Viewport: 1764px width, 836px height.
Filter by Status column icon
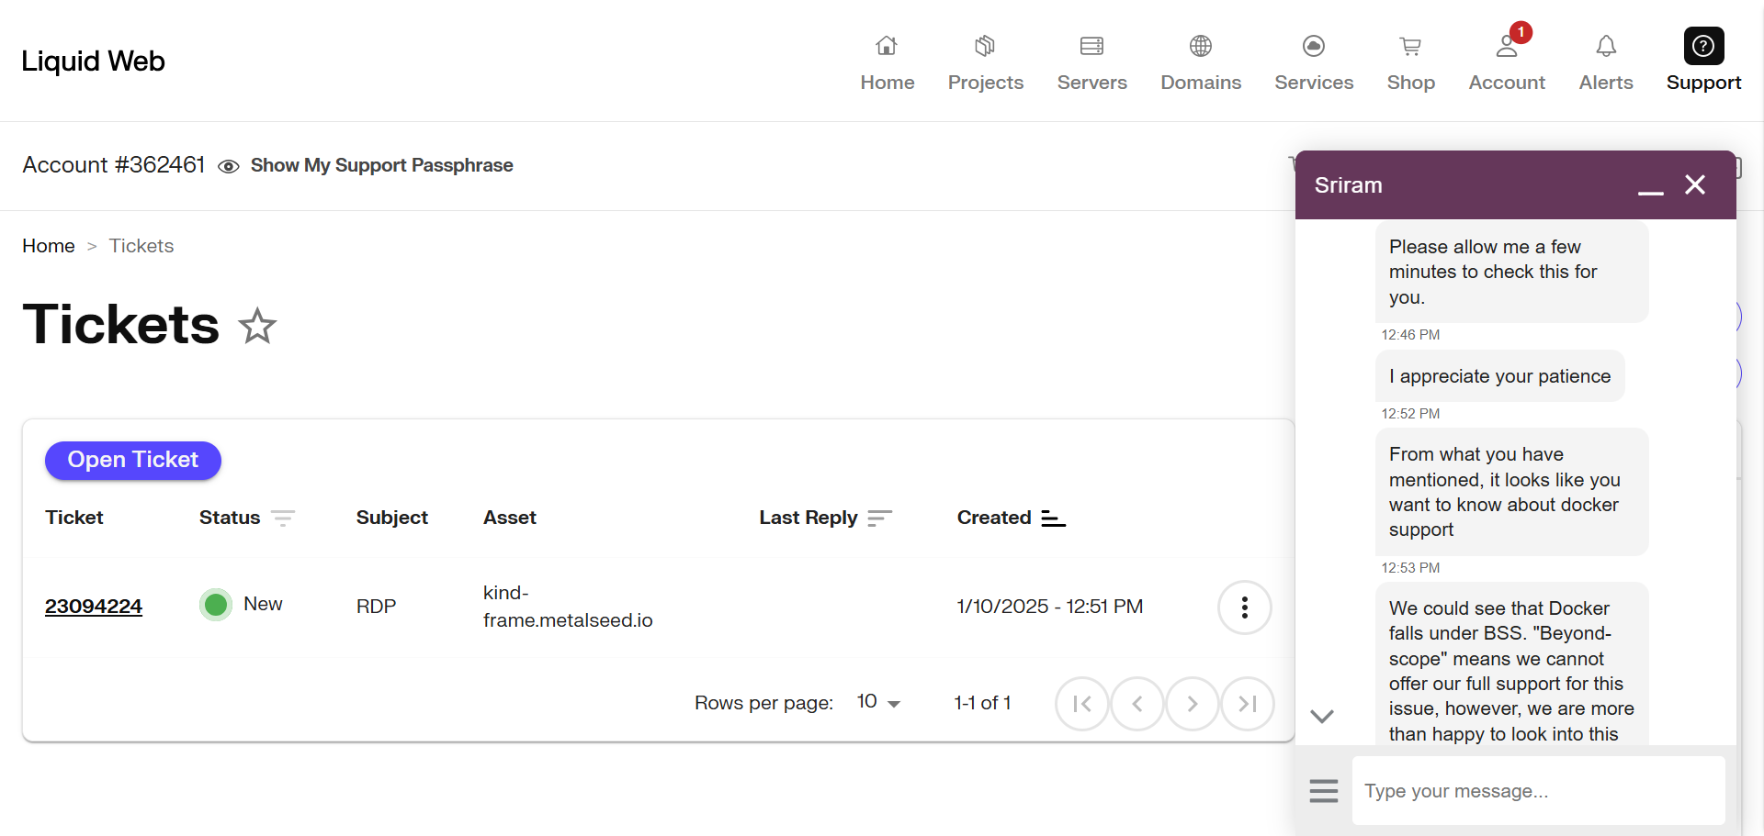(283, 518)
